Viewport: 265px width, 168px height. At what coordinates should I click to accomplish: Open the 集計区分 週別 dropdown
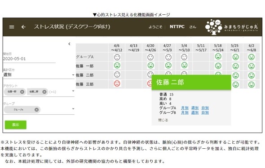pyautogui.click(x=39, y=75)
